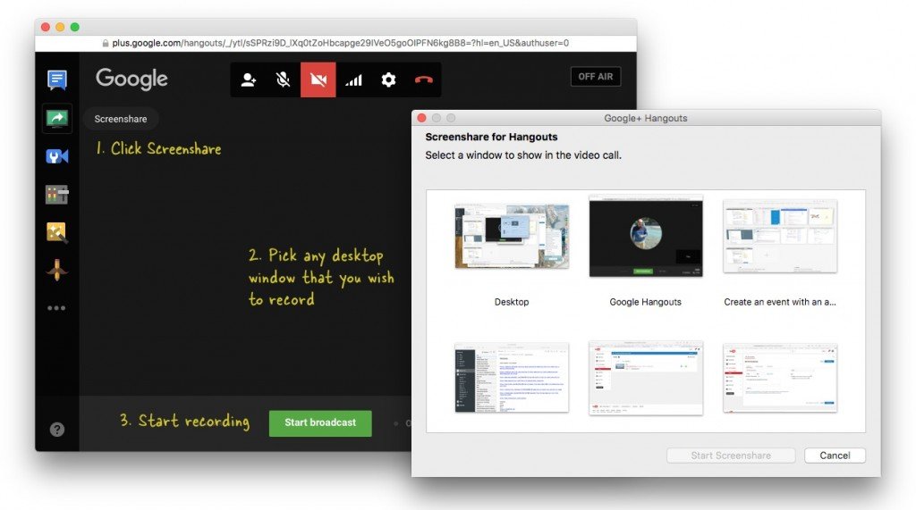Viewport: 916px width, 510px height.
Task: Minimize the browser window with yellow button
Action: pos(60,27)
